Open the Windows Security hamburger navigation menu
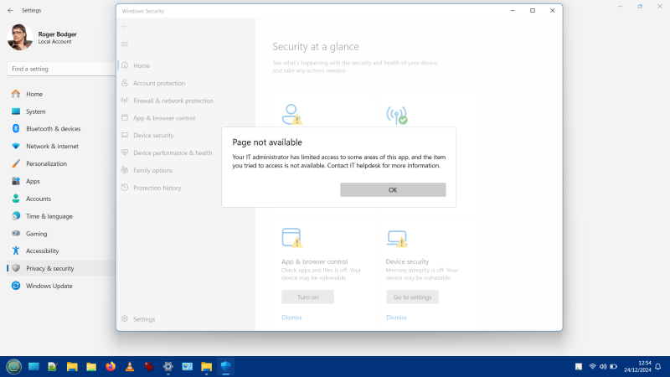670x377 pixels. tap(125, 44)
